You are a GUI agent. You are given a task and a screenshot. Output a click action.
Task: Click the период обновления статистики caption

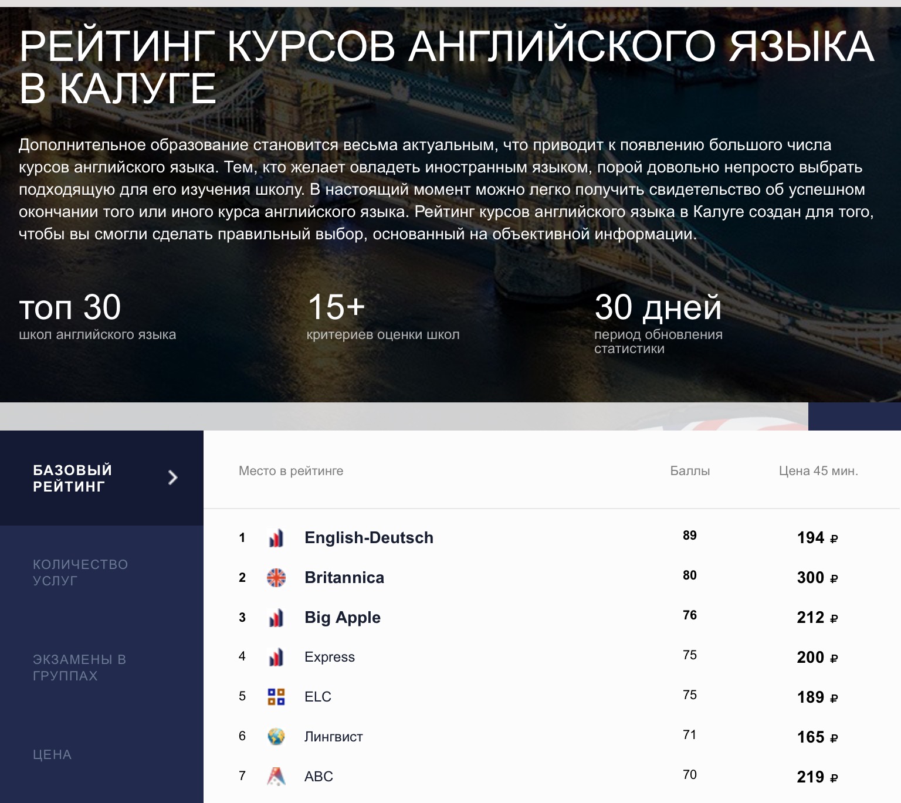(658, 342)
